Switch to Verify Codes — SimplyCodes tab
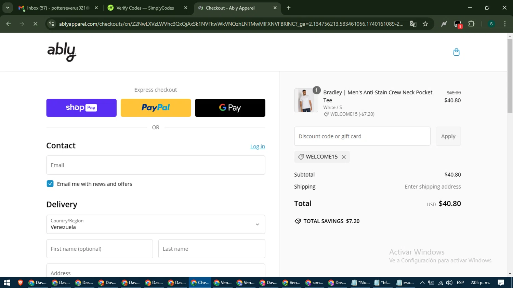 [x=145, y=8]
